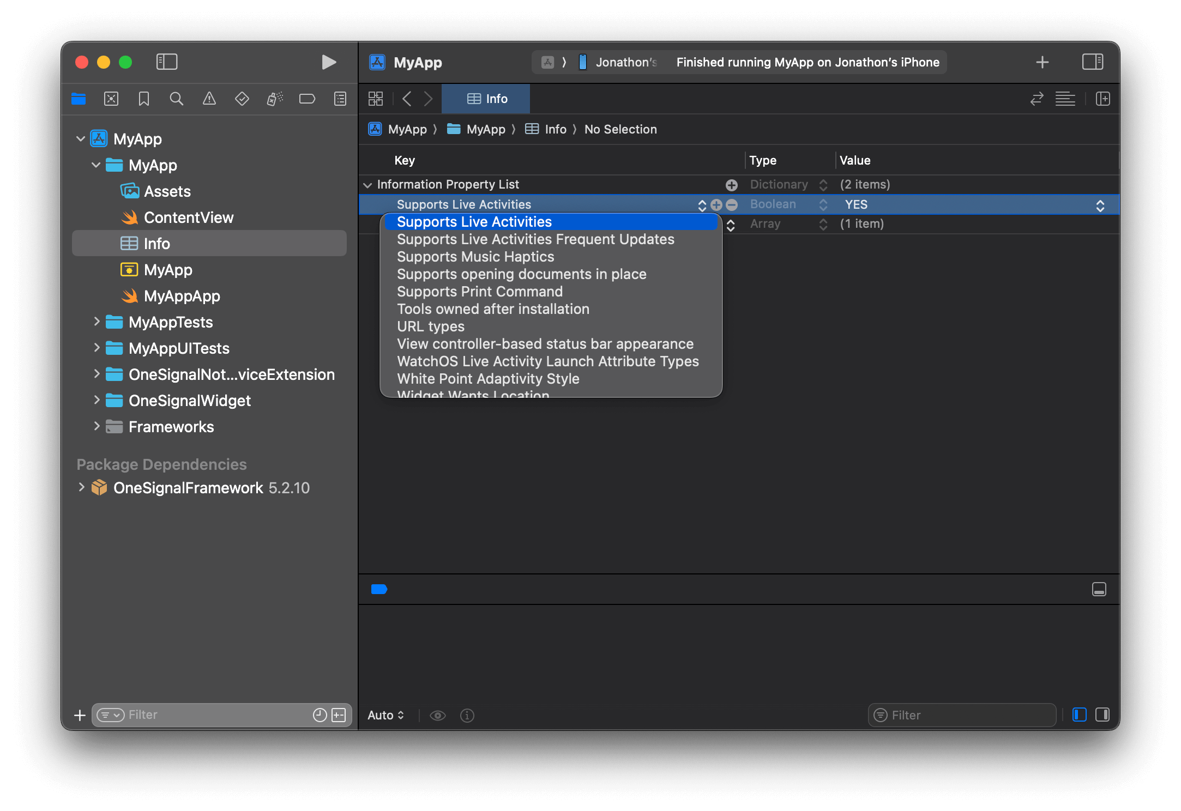Expand the OneSignalWidget folder
This screenshot has height=811, width=1181.
click(97, 400)
